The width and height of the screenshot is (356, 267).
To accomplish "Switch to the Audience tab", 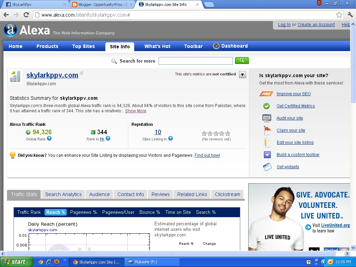I will tap(99, 195).
